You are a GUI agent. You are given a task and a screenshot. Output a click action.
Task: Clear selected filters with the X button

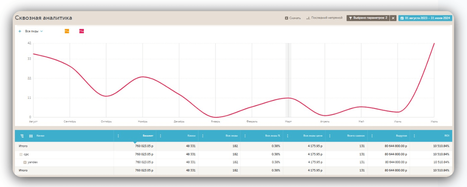point(393,18)
